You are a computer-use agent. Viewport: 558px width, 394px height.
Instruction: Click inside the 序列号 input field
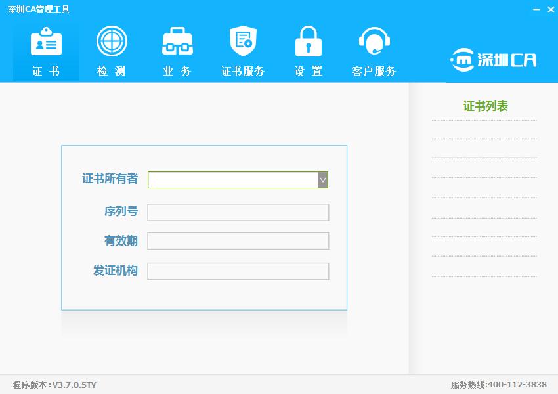coord(238,211)
